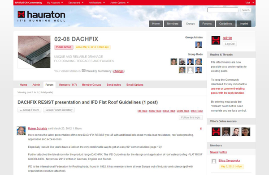Click Elitsa Gergovska's member avatar

tap(214, 161)
